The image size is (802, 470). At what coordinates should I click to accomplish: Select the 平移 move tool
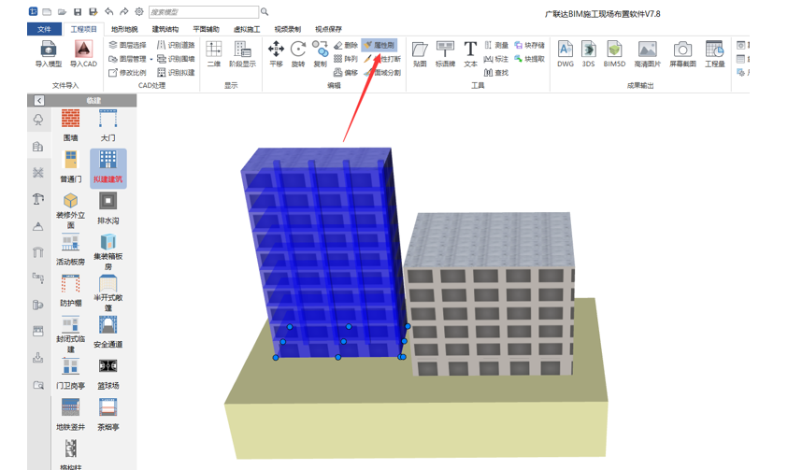276,53
